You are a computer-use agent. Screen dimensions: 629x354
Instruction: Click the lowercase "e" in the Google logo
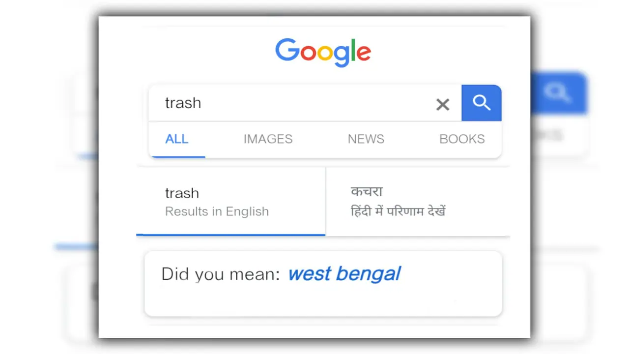(x=363, y=53)
